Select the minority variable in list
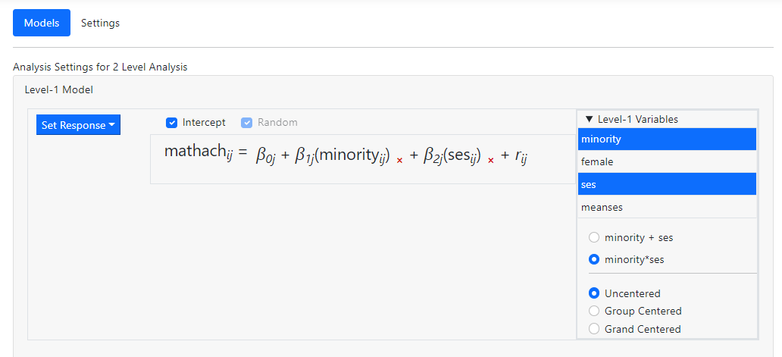Viewport: 782px width, 357px height. pyautogui.click(x=667, y=139)
